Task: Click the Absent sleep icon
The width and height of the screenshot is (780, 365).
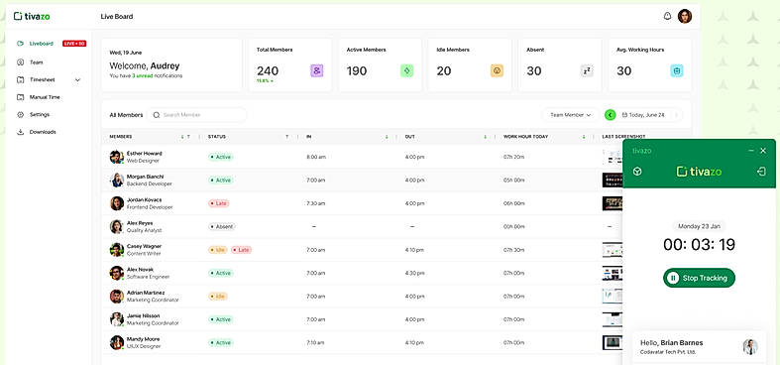Action: pyautogui.click(x=587, y=70)
